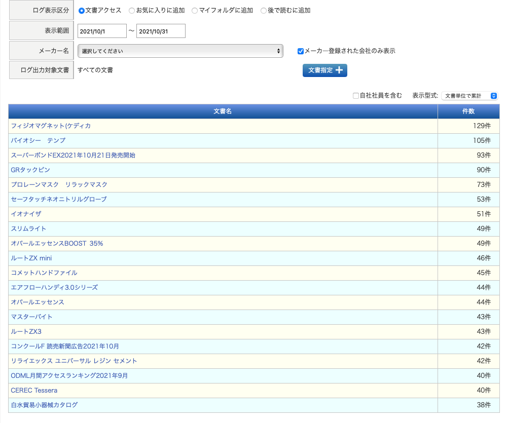507x423 pixels.
Task: Click the 38件 count cell
Action: click(x=468, y=405)
